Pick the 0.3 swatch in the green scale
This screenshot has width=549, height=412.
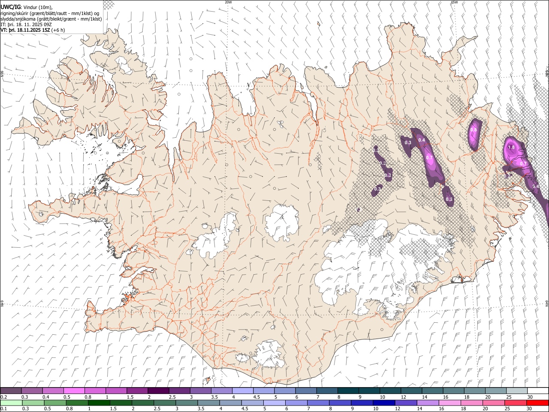(33, 403)
